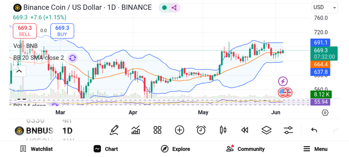Select the BB 20 SMA close 2 label

point(39,58)
